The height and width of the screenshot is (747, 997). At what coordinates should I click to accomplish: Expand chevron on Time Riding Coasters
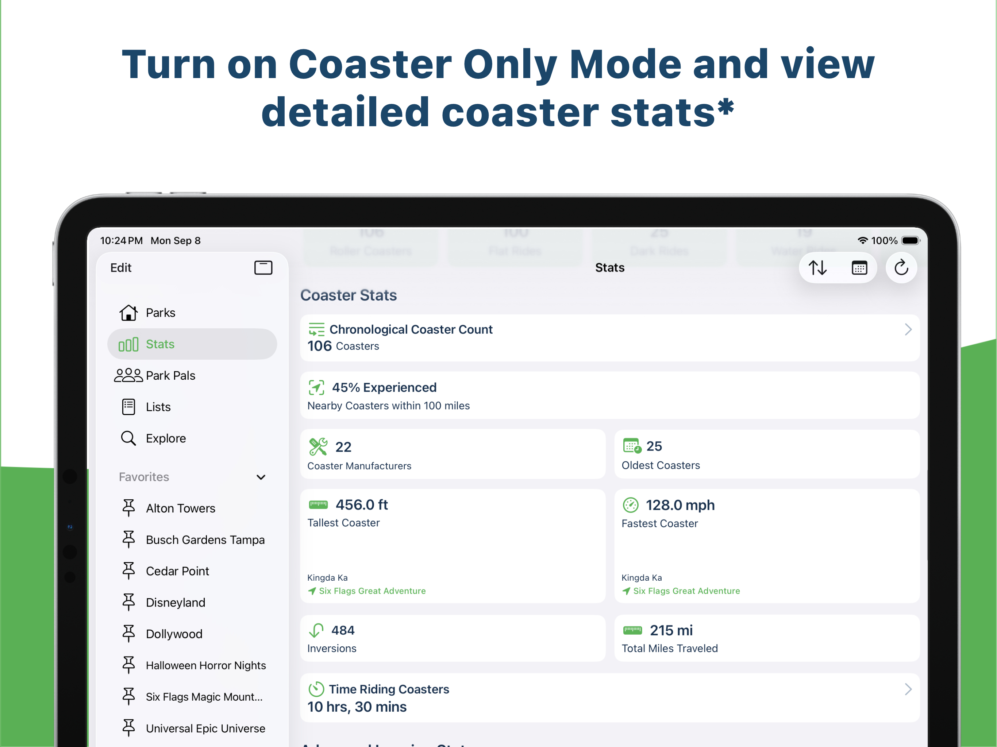click(908, 689)
